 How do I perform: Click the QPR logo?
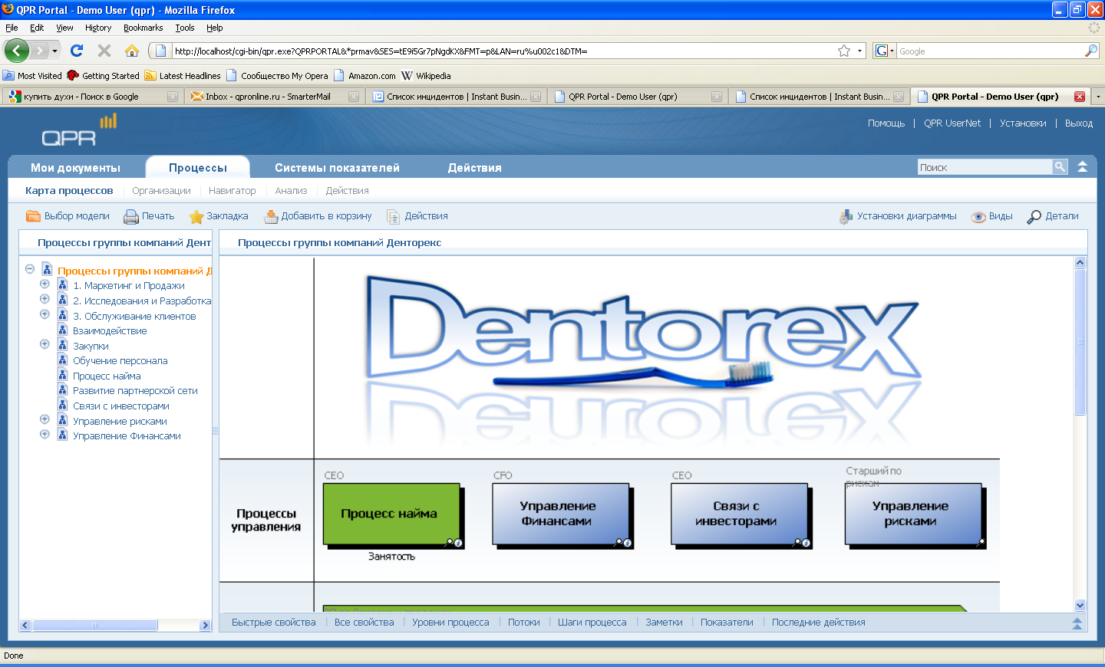click(79, 130)
